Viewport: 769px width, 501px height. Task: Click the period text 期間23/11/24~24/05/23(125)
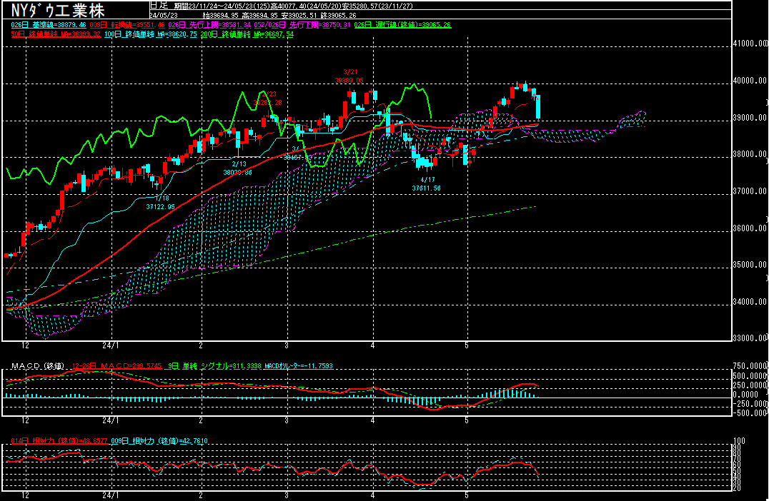222,6
